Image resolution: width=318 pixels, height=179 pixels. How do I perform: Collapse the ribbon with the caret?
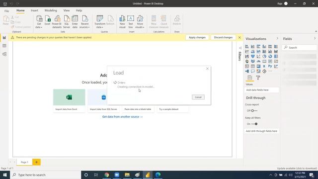(x=316, y=31)
